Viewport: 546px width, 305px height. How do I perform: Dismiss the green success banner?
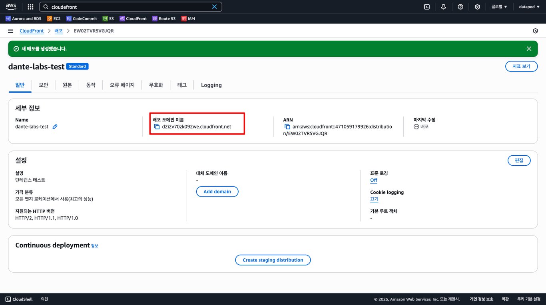[x=529, y=49]
